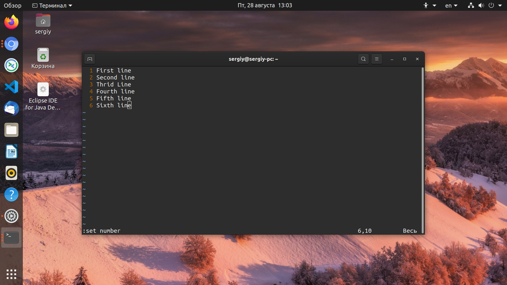The width and height of the screenshot is (507, 285).
Task: Click the text 'Sixth line'
Action: click(114, 105)
